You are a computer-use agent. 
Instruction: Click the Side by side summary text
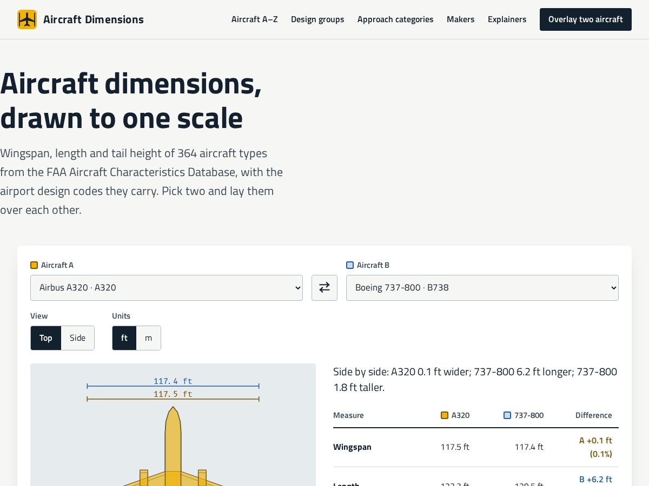[x=475, y=380]
